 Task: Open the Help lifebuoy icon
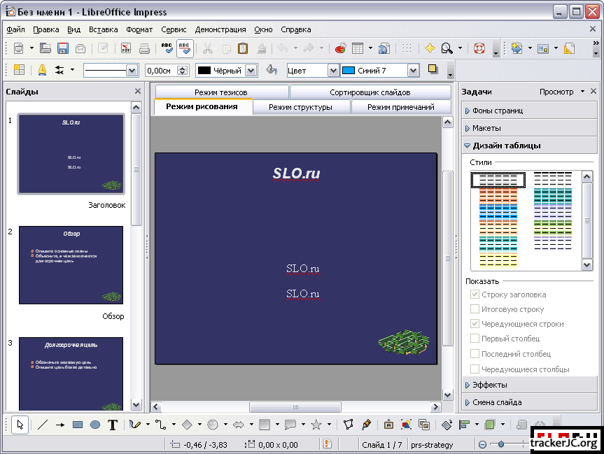pyautogui.click(x=479, y=48)
